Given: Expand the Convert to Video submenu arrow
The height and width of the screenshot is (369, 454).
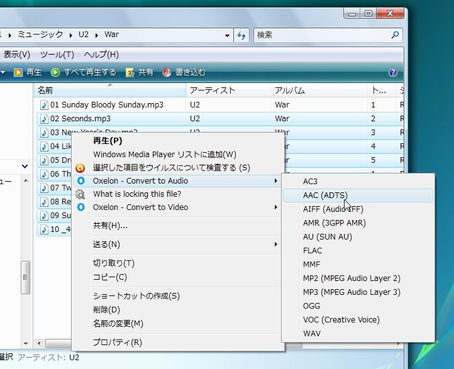Looking at the screenshot, I should point(276,207).
